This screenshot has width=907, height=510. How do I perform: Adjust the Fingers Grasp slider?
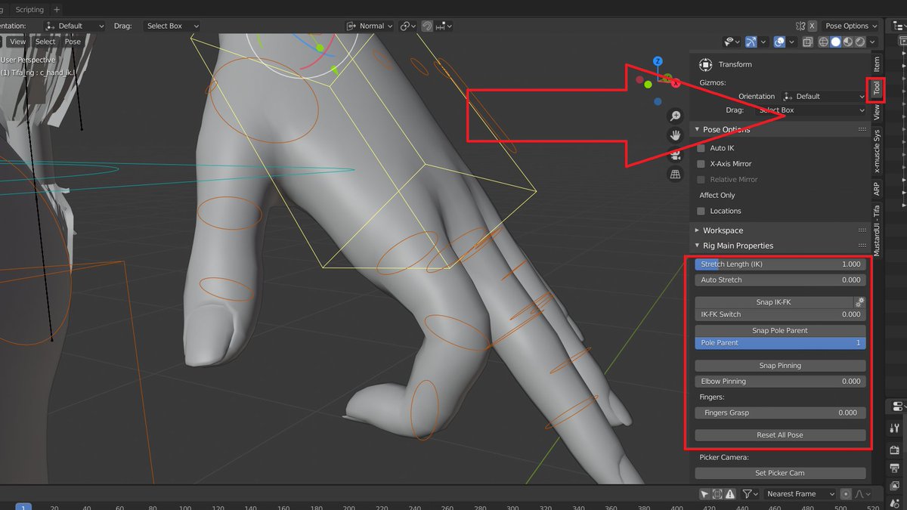[780, 413]
